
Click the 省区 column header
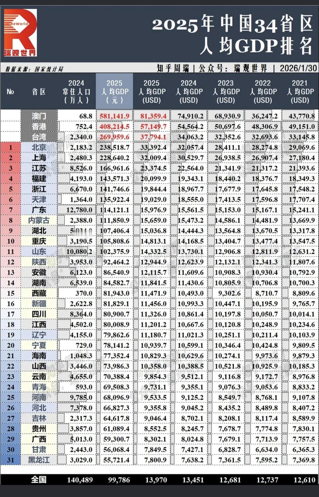click(39, 92)
